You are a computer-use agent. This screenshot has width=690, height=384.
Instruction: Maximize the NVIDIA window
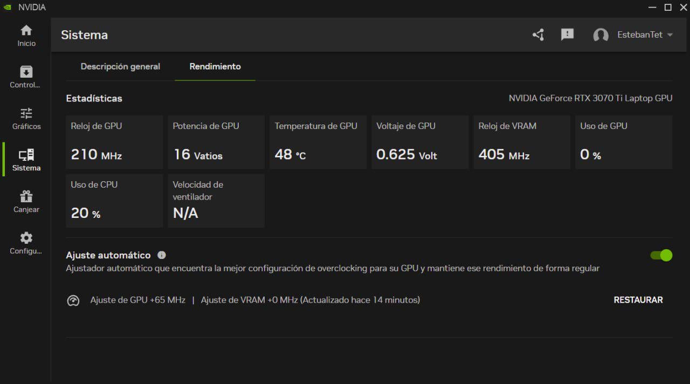[x=668, y=7]
